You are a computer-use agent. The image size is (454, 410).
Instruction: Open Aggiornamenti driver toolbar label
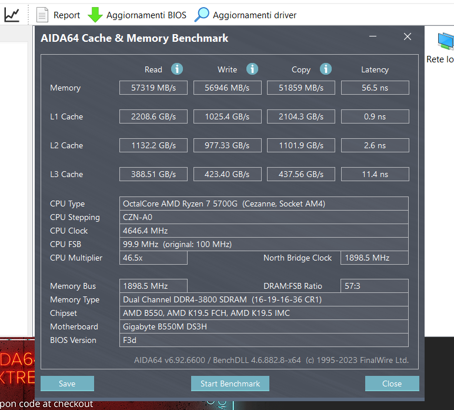tap(255, 15)
